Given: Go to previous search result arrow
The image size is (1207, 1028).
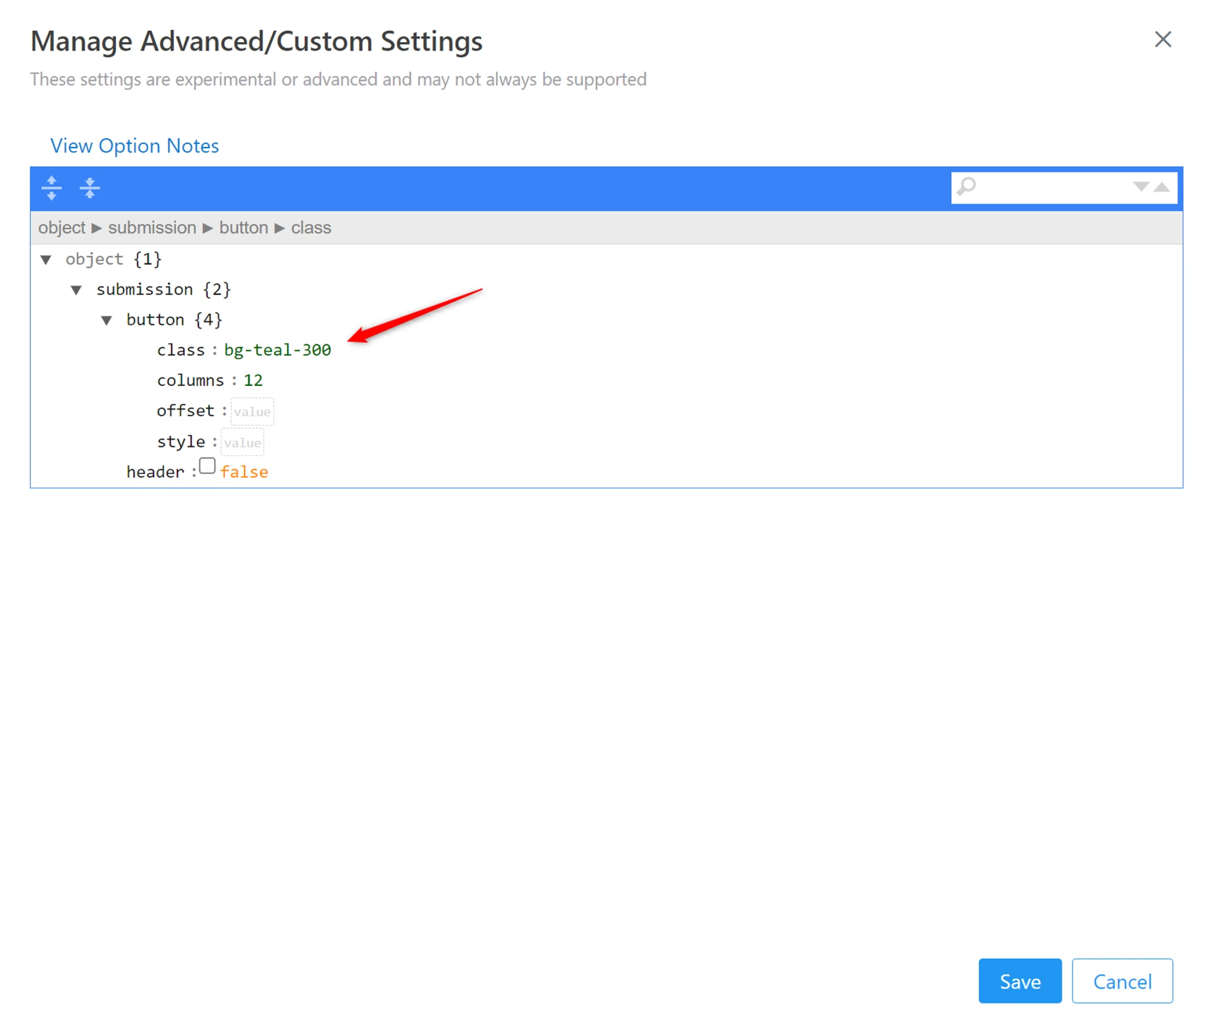Looking at the screenshot, I should click(1162, 187).
